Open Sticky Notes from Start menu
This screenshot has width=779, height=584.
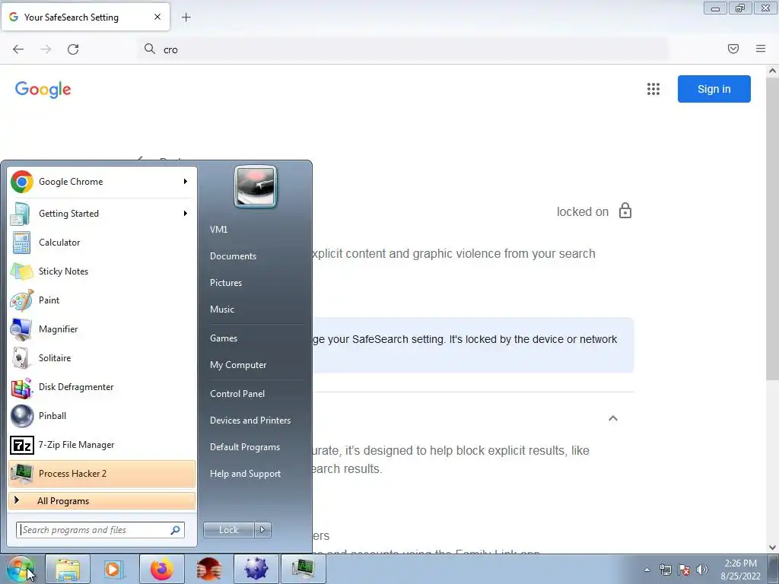tap(102, 271)
